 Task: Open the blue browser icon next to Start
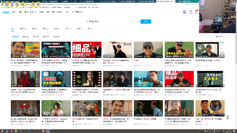[x=7, y=131]
